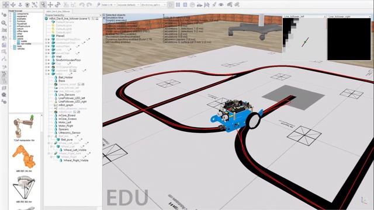Collapse the Wheel_Right_Joint node
The width and height of the screenshot is (374, 210).
pos(49,153)
